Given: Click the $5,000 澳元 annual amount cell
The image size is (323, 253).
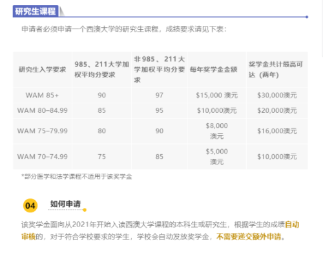Looking at the screenshot, I should coord(217,156).
